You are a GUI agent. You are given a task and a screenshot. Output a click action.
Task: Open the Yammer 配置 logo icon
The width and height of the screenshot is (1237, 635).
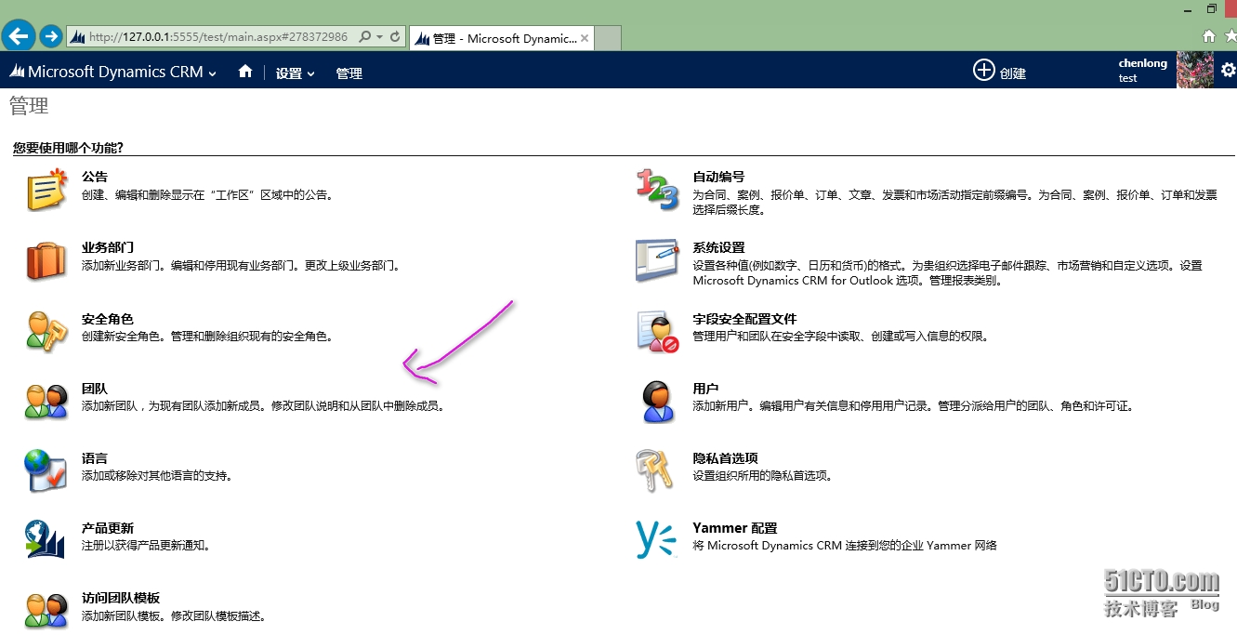(655, 539)
